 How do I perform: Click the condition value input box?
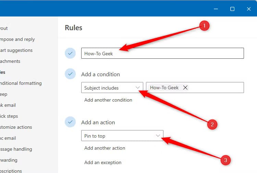[x=216, y=88]
